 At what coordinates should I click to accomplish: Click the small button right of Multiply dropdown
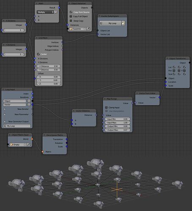tap(55, 12)
